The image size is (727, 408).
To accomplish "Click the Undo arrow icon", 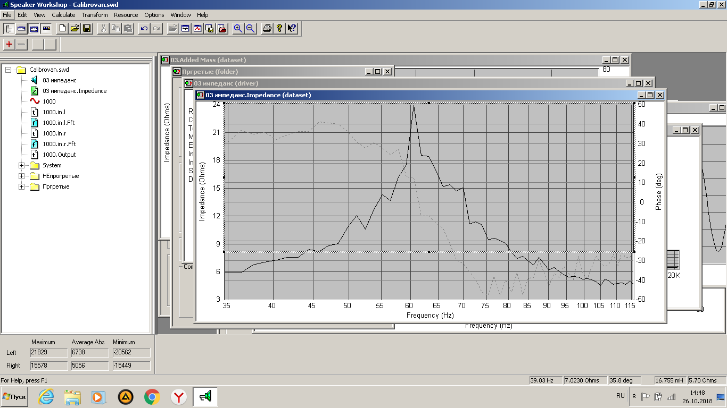I will click(144, 29).
